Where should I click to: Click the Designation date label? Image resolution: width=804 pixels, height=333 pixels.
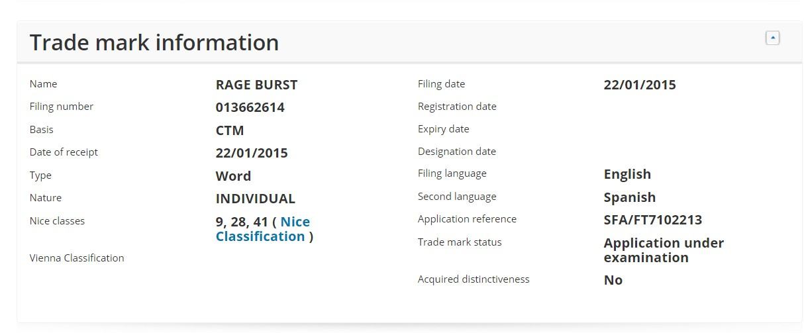457,152
